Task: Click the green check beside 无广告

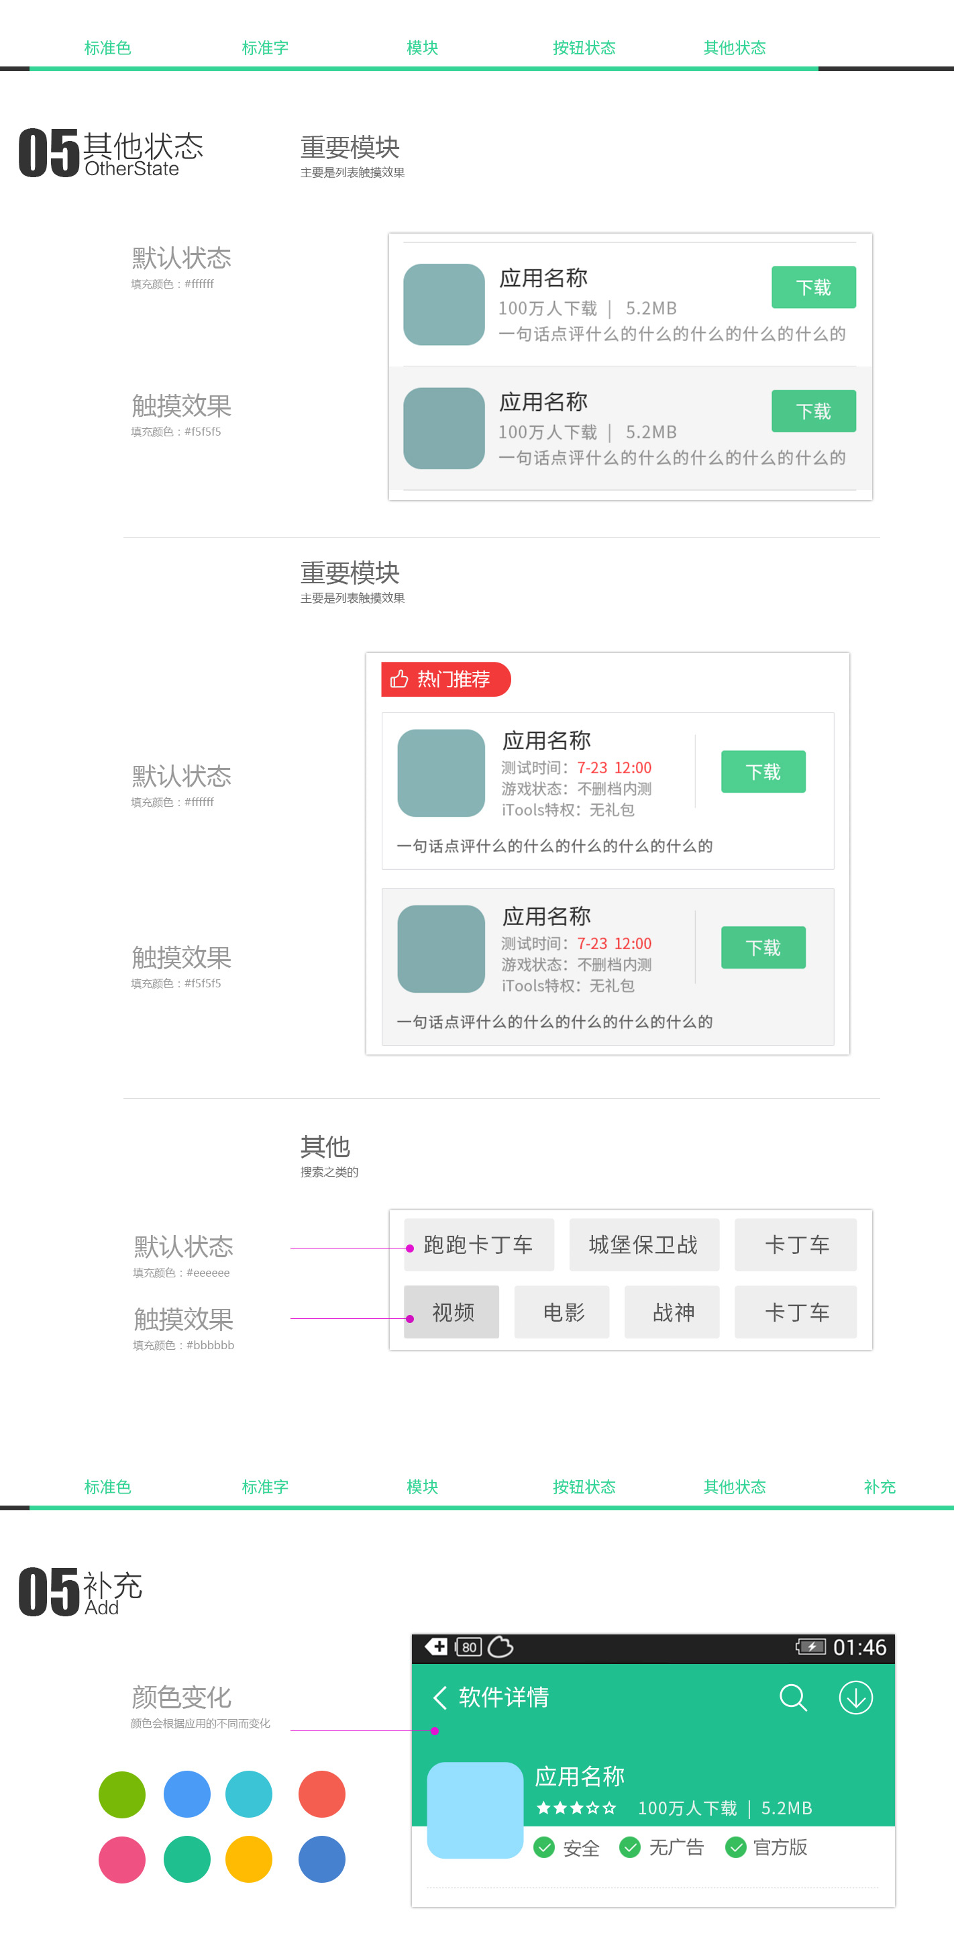Action: [630, 1847]
